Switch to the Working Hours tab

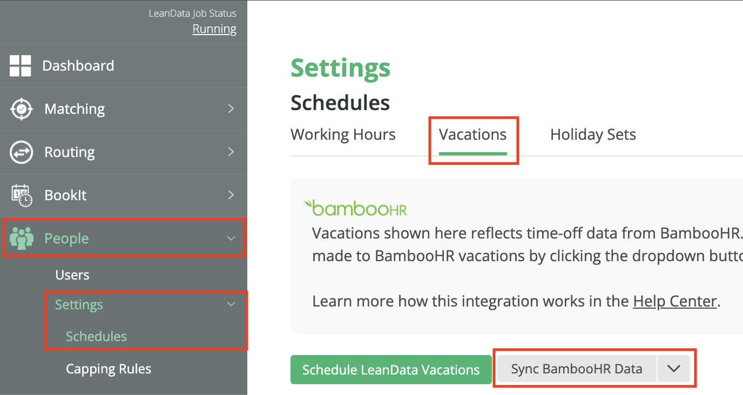[343, 134]
